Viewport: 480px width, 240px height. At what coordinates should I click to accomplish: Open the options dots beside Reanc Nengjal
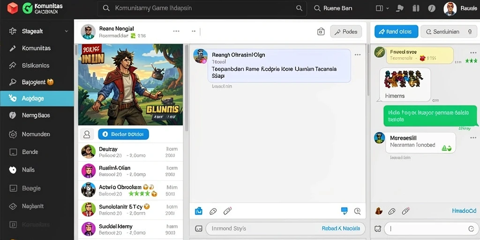[x=176, y=31]
